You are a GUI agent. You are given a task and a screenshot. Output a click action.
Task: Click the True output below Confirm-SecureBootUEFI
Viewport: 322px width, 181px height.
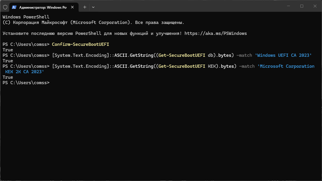8,50
